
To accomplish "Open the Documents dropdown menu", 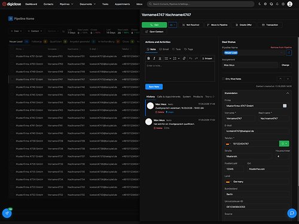I will (88, 4).
